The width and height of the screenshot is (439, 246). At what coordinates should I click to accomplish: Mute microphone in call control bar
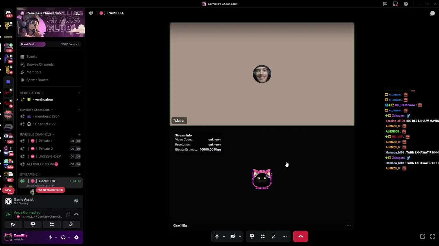click(x=217, y=236)
